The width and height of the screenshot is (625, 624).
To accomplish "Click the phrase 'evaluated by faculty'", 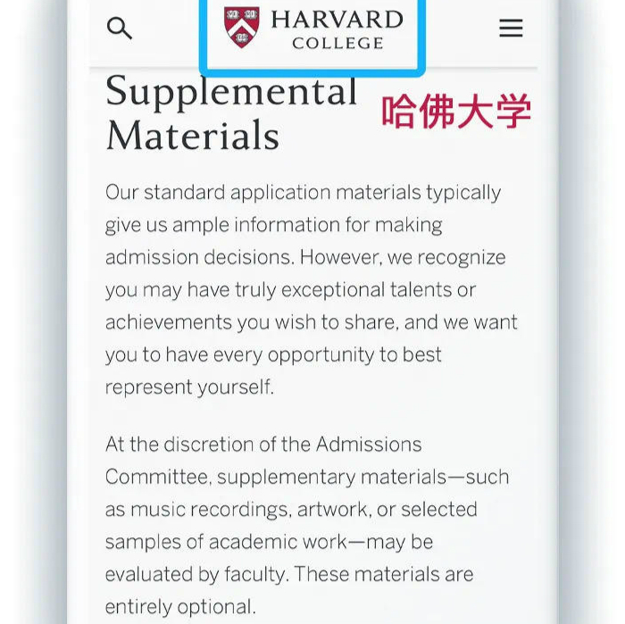I will tap(196, 575).
